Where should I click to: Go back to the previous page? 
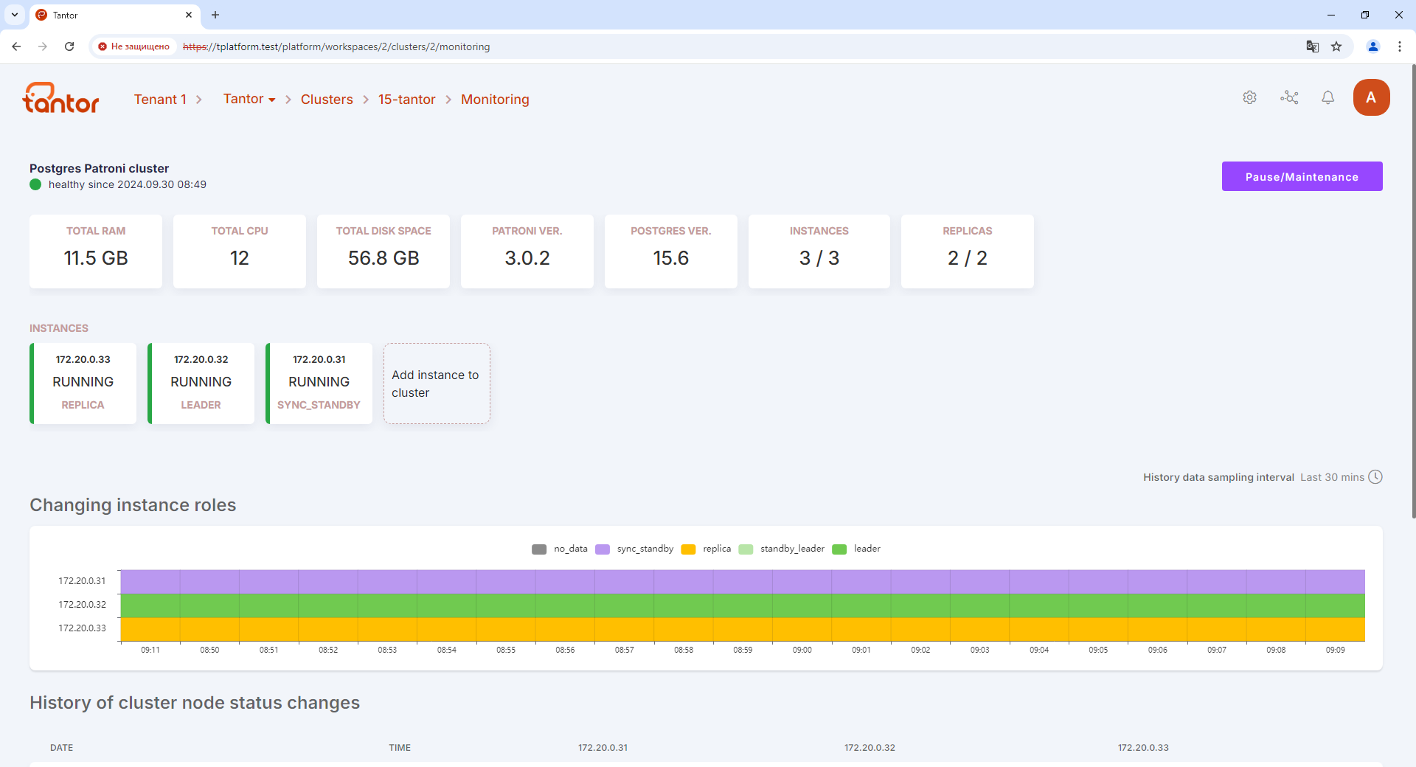[16, 46]
